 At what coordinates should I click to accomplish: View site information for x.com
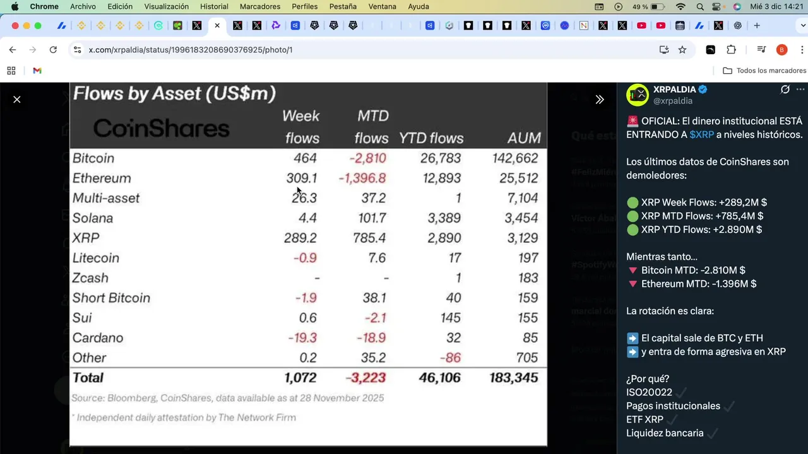(x=77, y=50)
